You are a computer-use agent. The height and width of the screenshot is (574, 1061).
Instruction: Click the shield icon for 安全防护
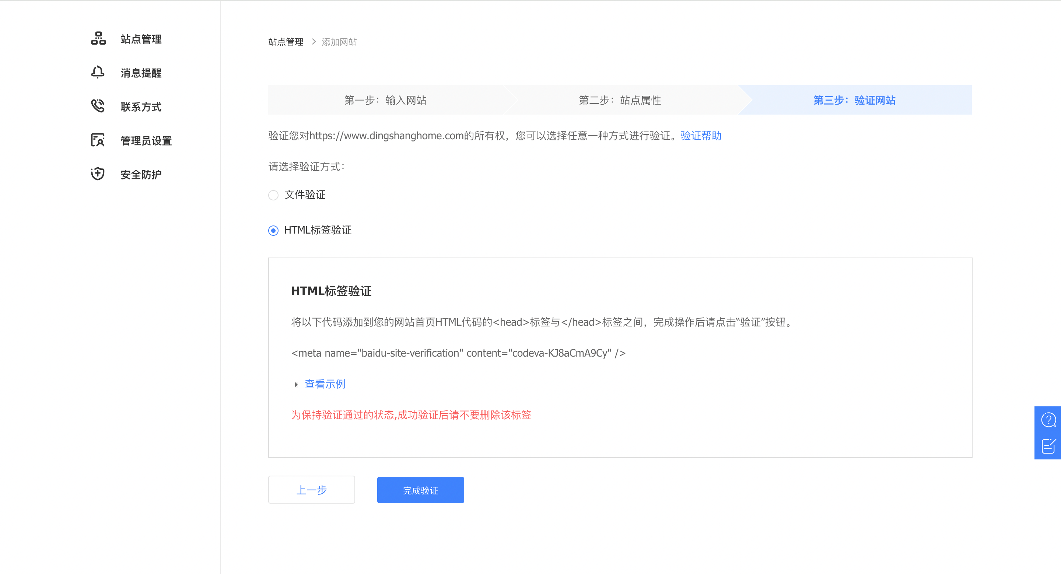[98, 174]
